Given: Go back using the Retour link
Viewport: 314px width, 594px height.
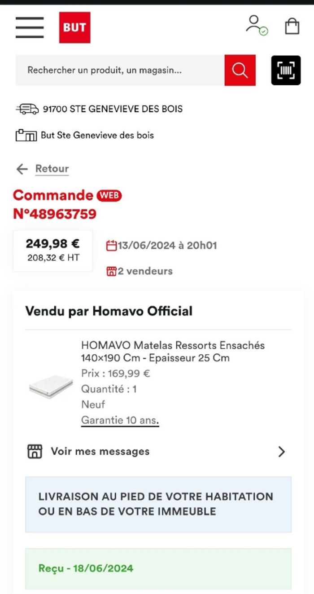Looking at the screenshot, I should tap(52, 169).
